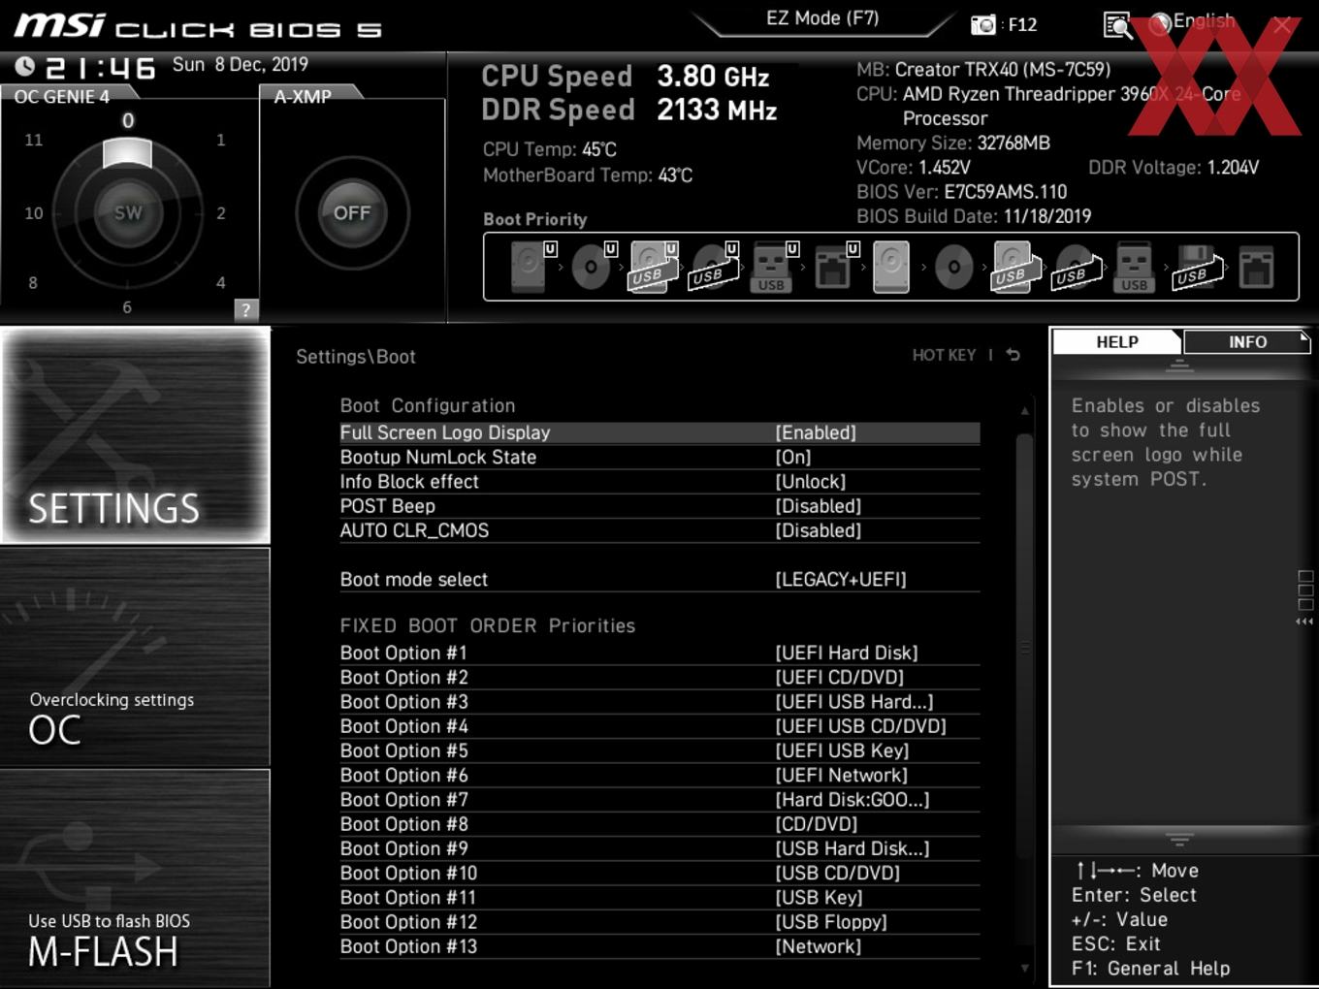Toggle Full Screen Logo Display setting
Viewport: 1319px width, 989px height.
click(659, 432)
